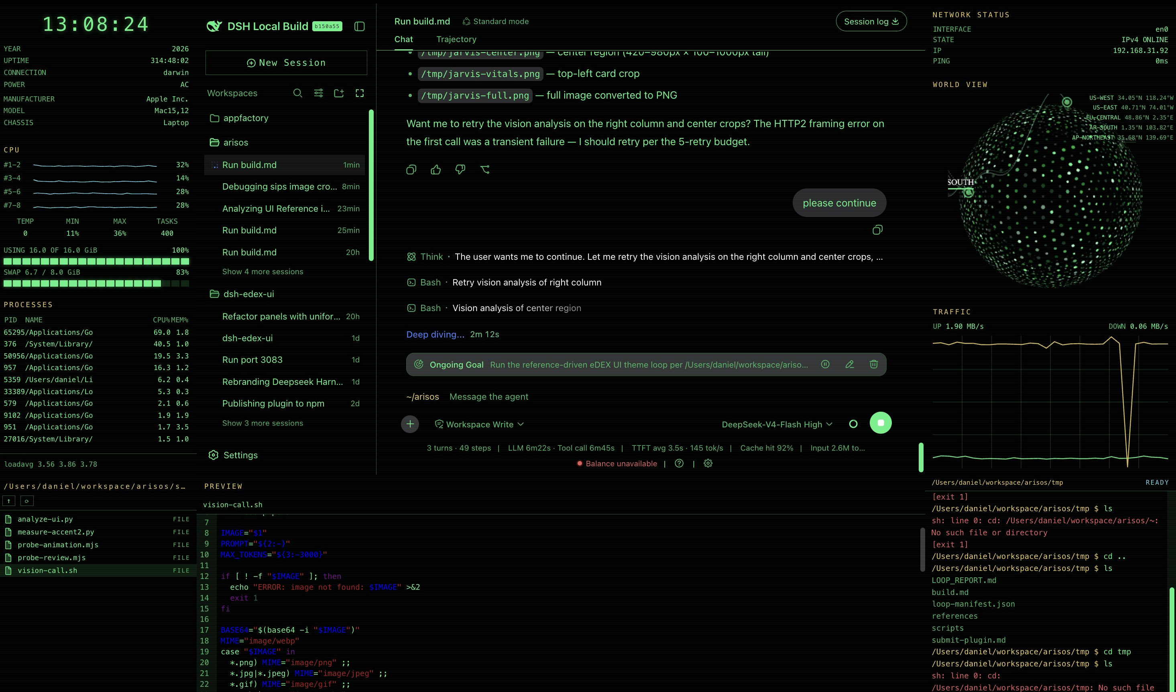Click the Deep diving... status text
The image size is (1176, 692).
click(x=435, y=334)
